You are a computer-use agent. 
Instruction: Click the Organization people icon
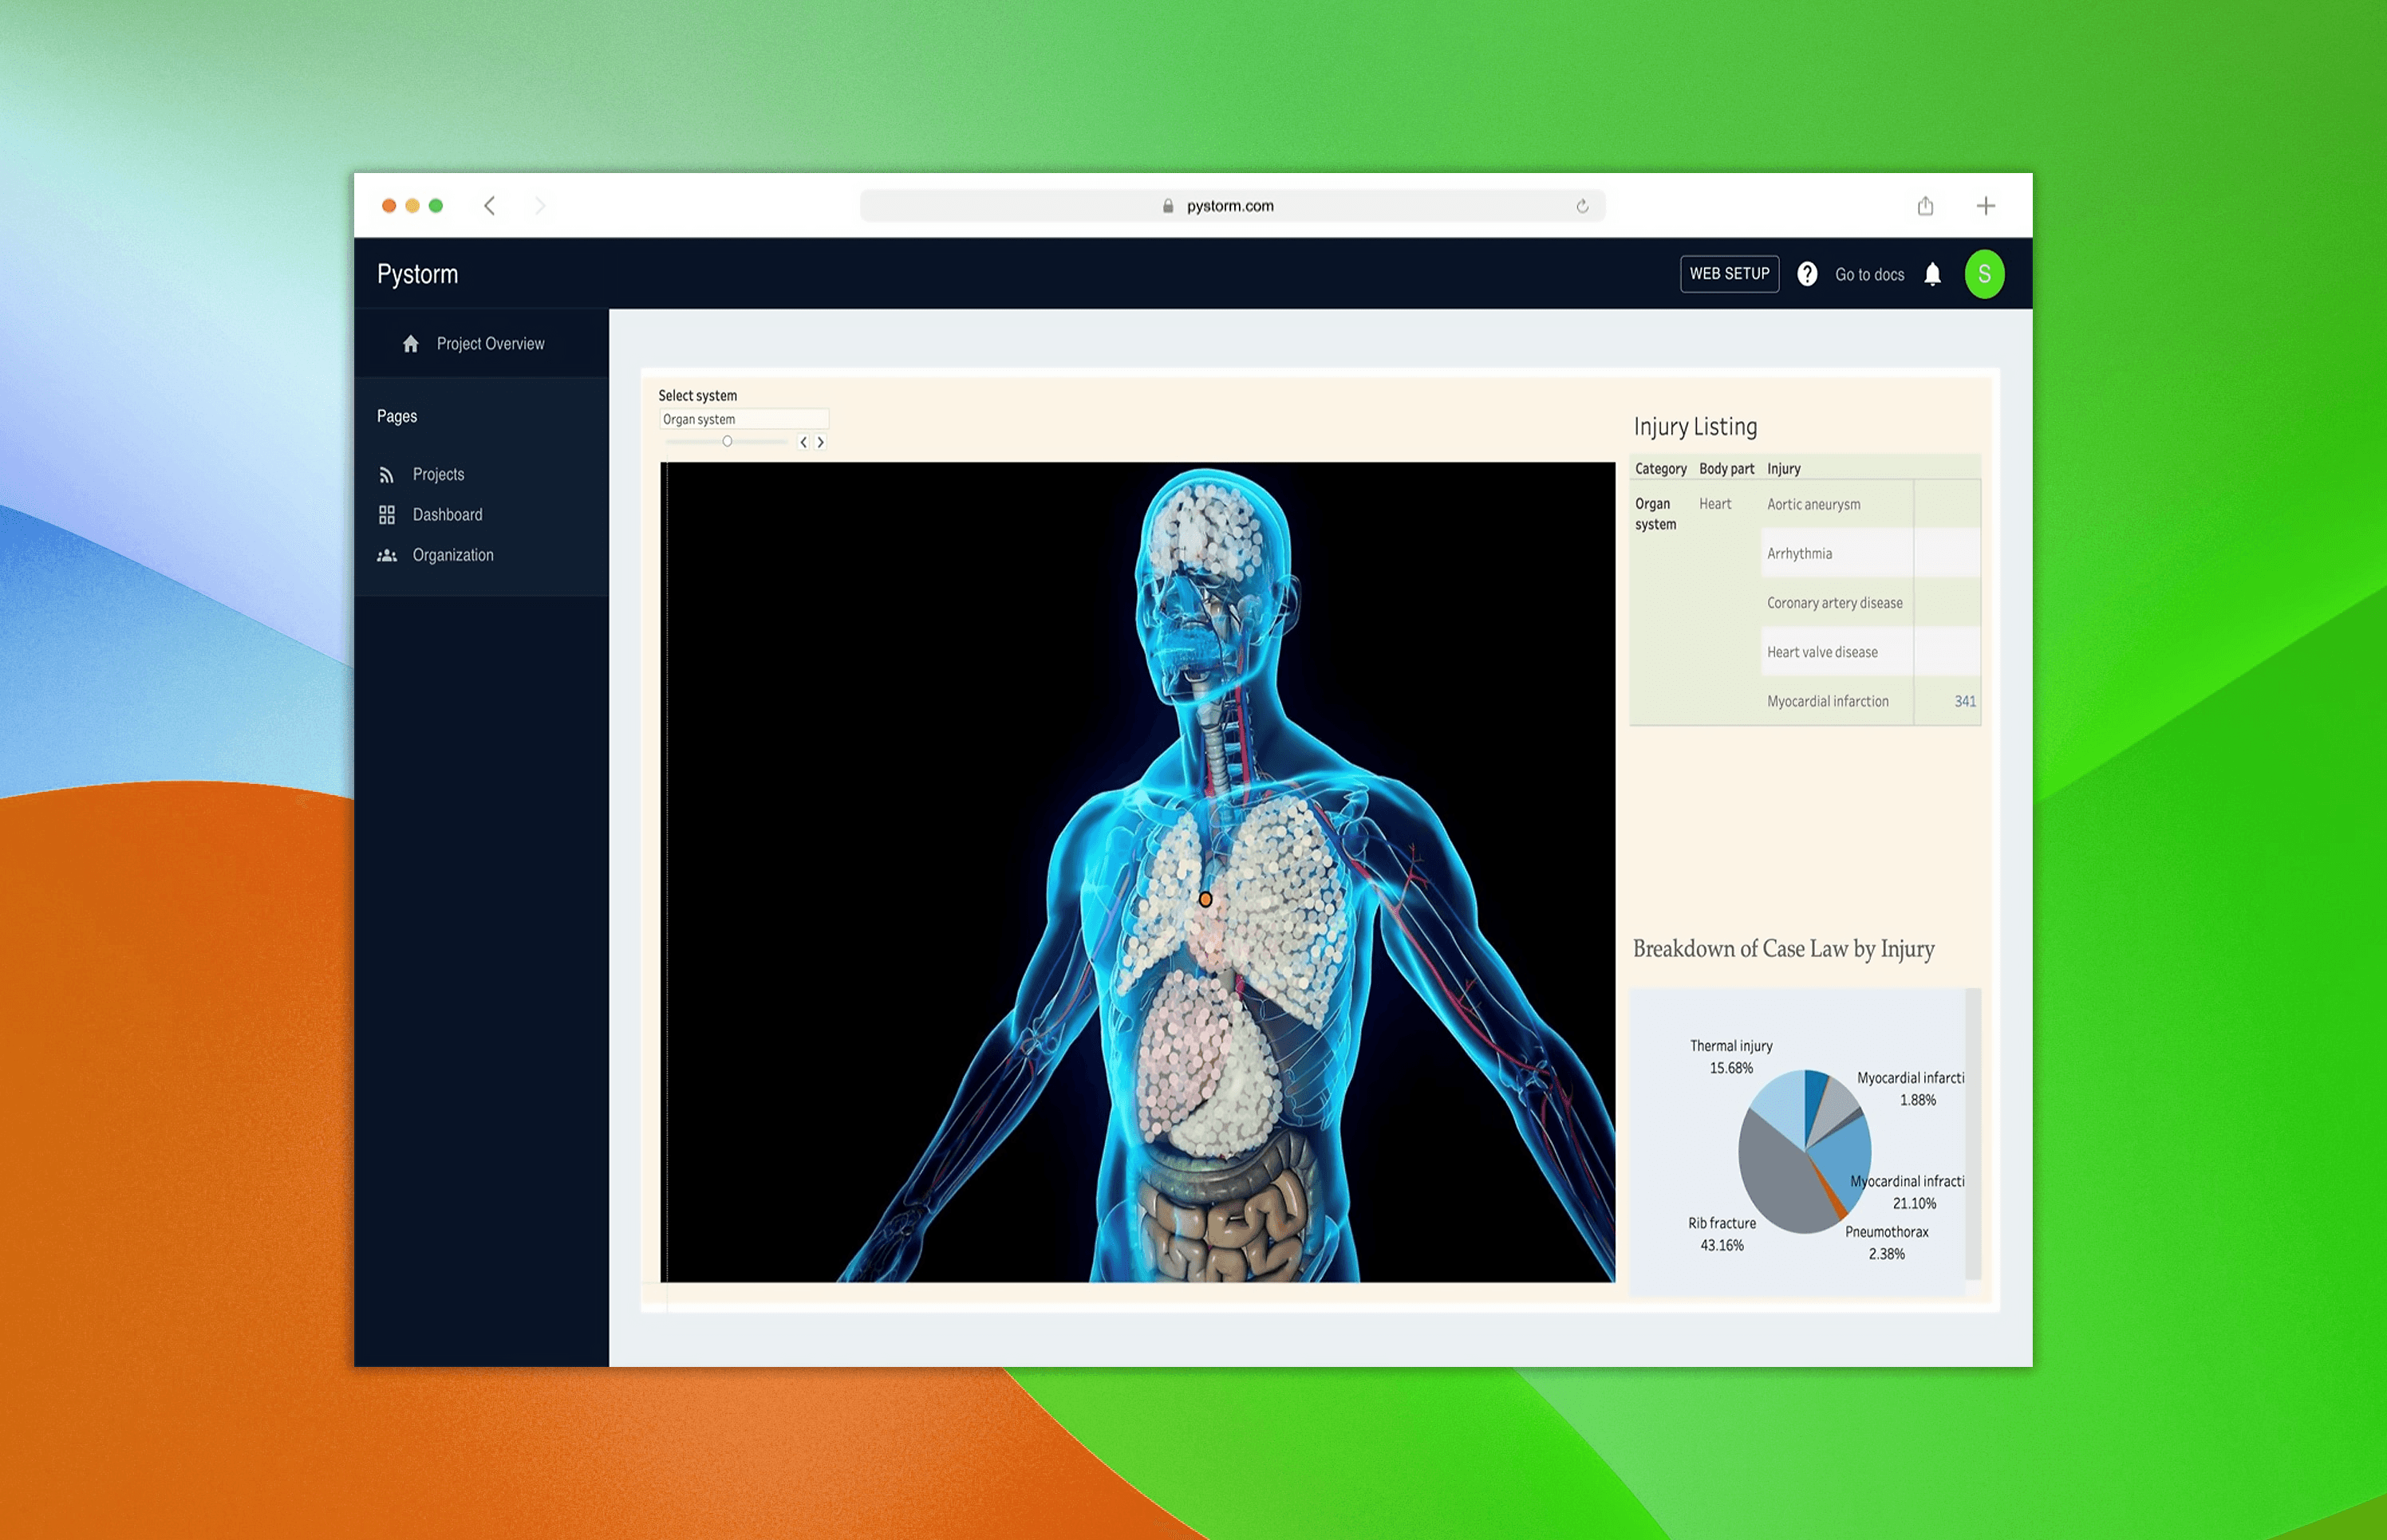(386, 555)
